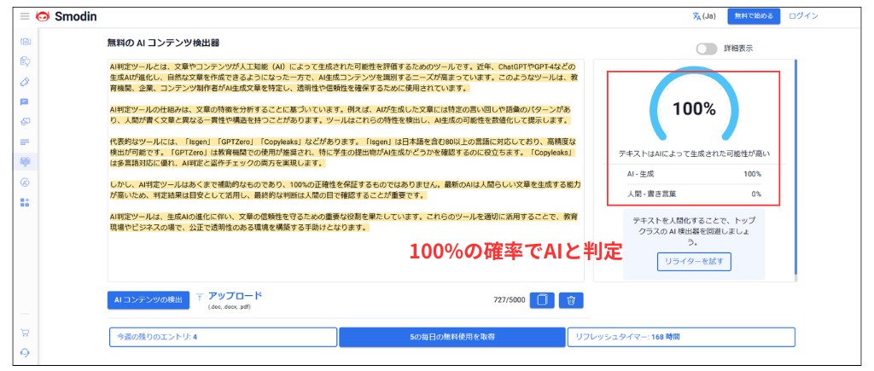The width and height of the screenshot is (874, 371).
Task: Click the upload arrow icon
Action: (x=200, y=298)
